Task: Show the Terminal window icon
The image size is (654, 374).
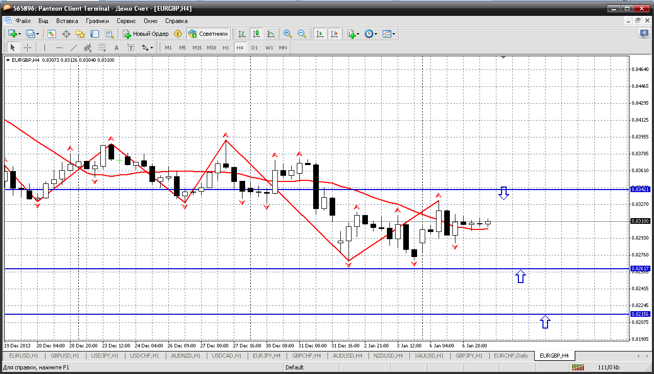Action: [x=95, y=34]
